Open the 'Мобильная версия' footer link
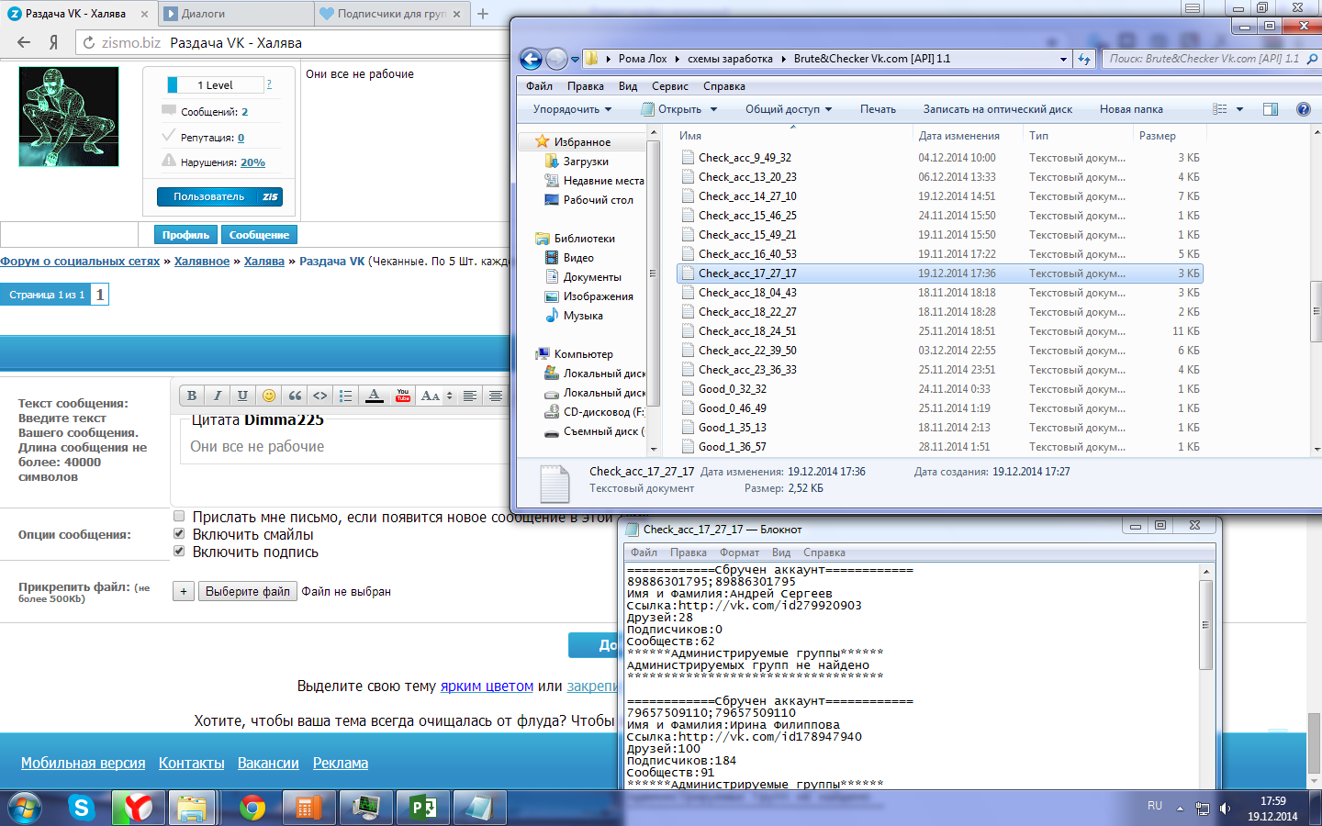 [83, 763]
